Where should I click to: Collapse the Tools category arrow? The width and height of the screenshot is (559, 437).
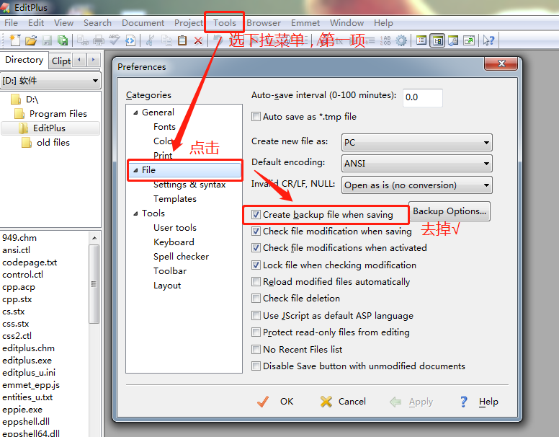click(x=135, y=214)
